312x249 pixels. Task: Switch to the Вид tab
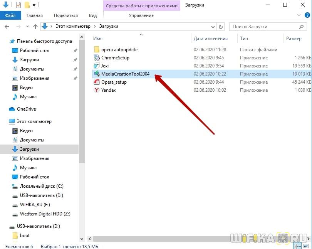coord(93,15)
